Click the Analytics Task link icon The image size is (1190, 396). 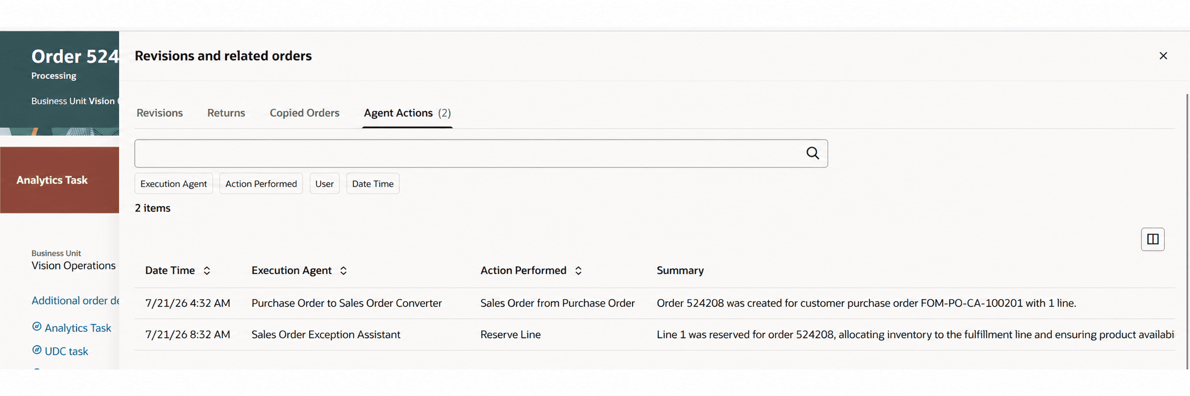(37, 327)
